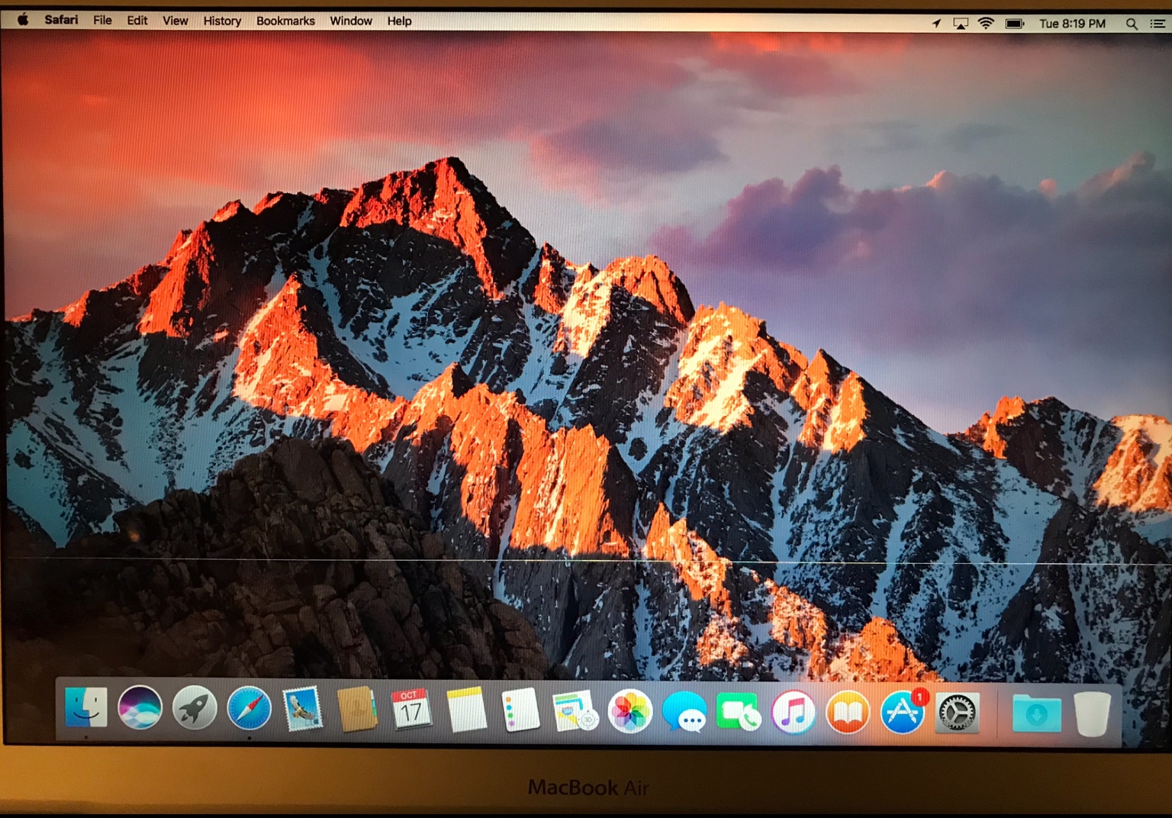
Task: Open the Downloads folder stack
Action: click(1036, 714)
